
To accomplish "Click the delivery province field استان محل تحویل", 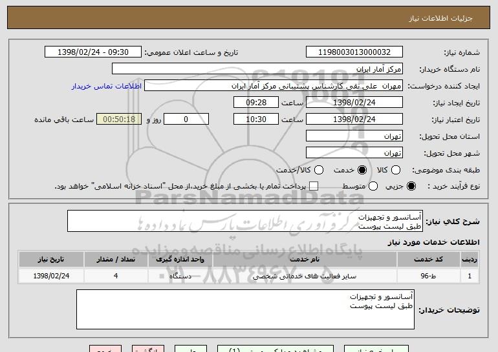I will click(354, 136).
